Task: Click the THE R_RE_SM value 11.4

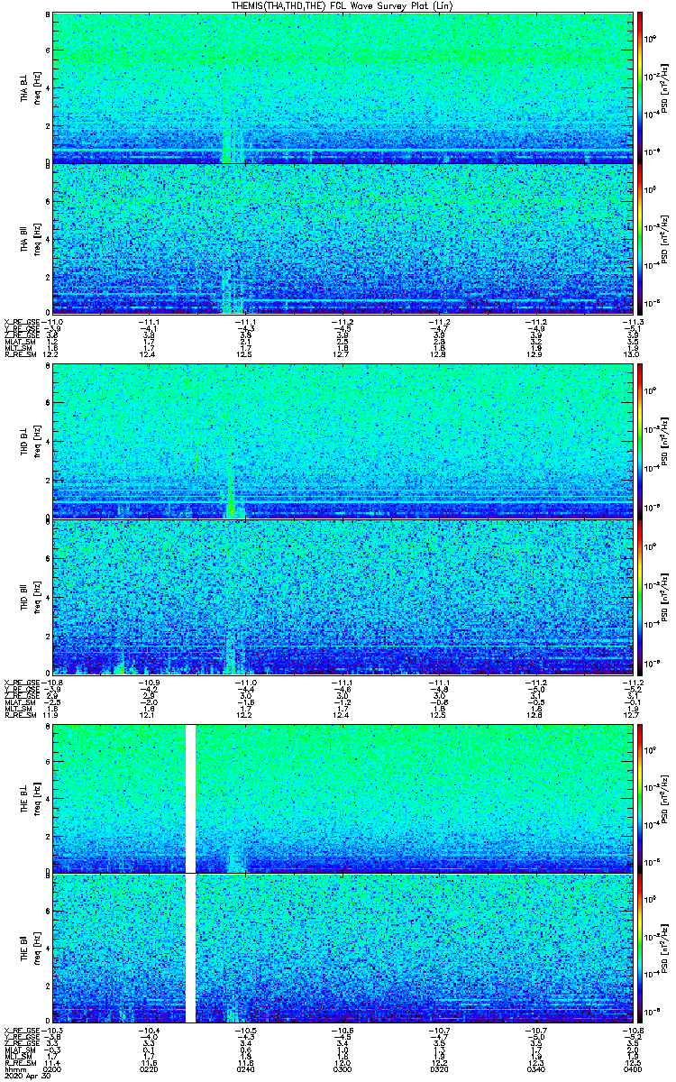Action: click(x=52, y=1061)
